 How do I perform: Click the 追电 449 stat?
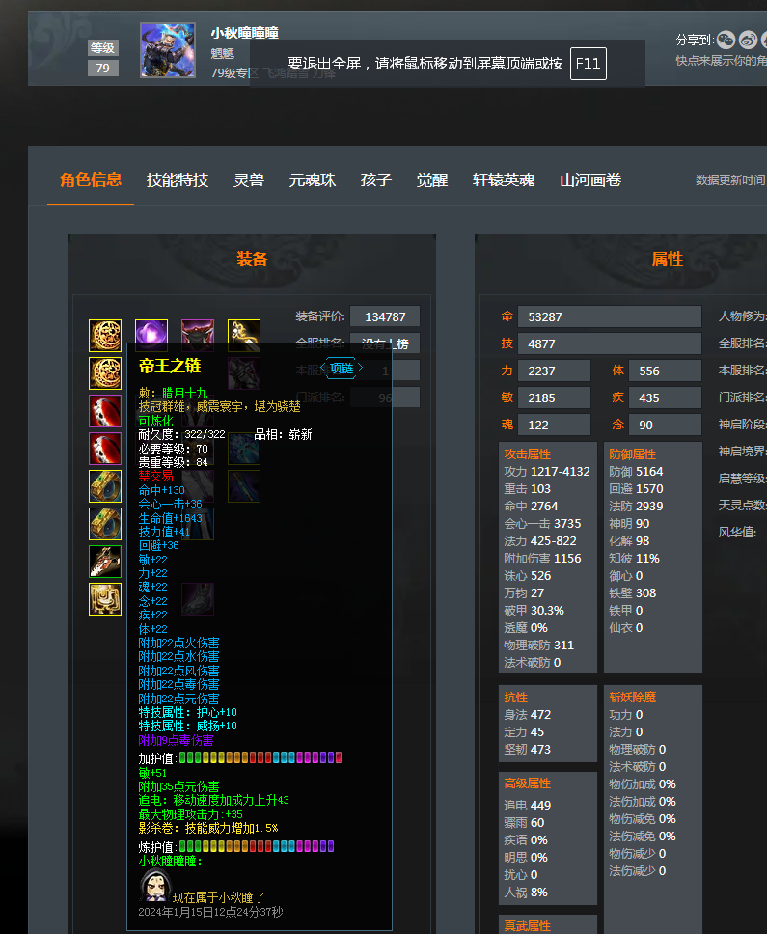(x=527, y=805)
